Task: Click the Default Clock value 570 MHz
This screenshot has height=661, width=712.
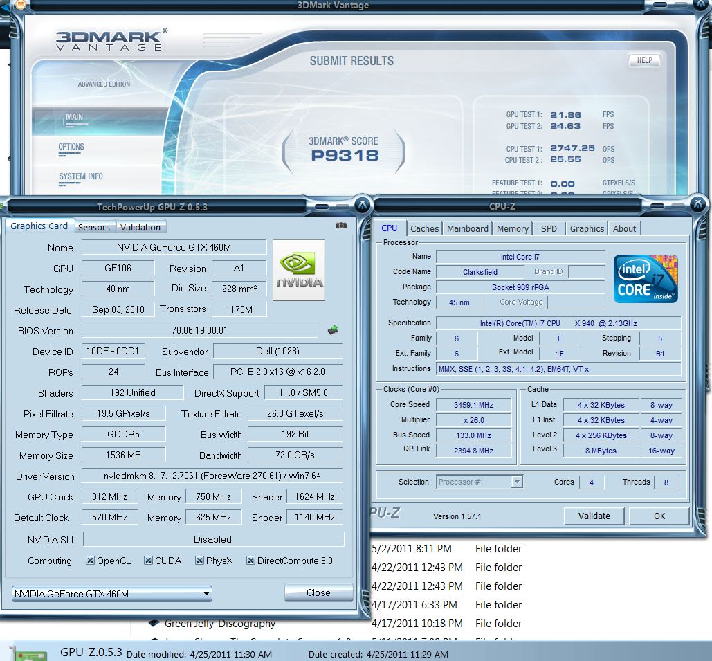Action: 109,517
